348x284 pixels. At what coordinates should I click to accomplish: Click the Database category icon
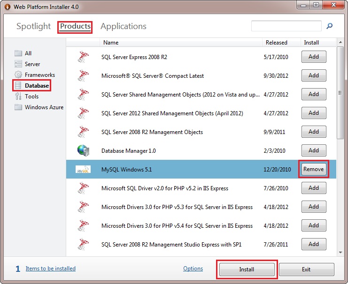[x=18, y=85]
